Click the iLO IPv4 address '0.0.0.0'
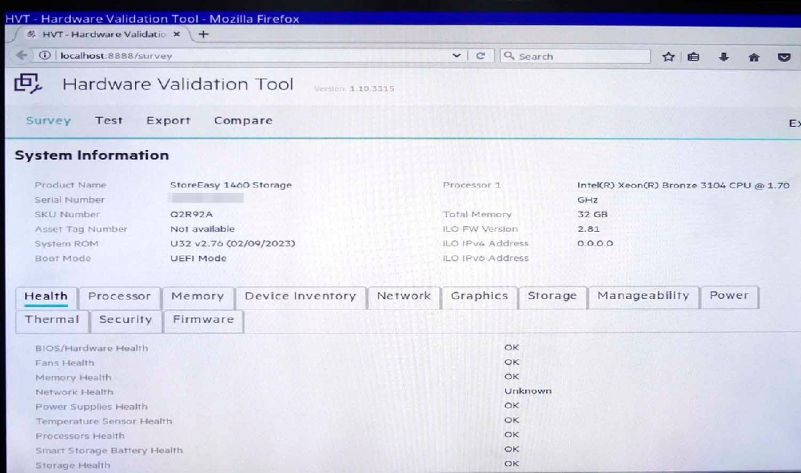 tap(595, 244)
